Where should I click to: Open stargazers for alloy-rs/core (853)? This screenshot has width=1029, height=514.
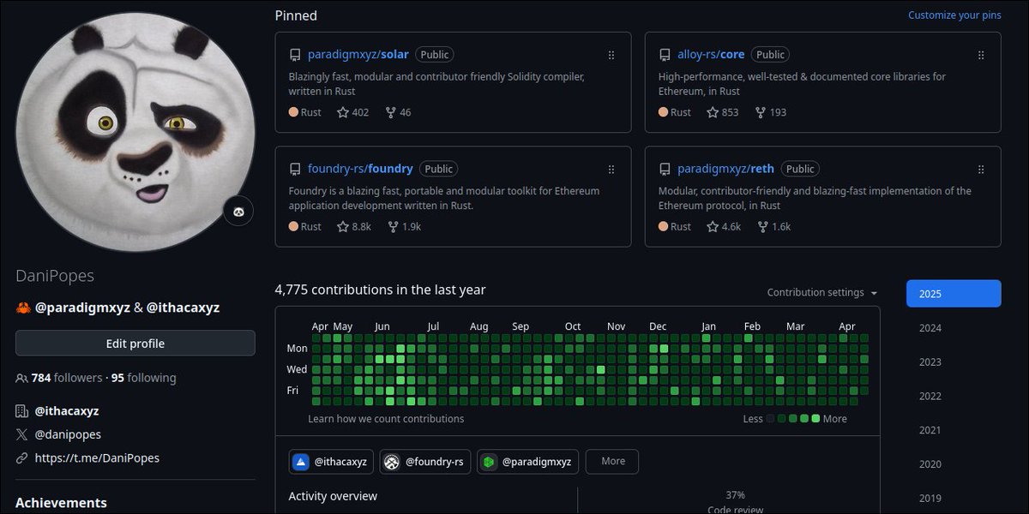[722, 112]
